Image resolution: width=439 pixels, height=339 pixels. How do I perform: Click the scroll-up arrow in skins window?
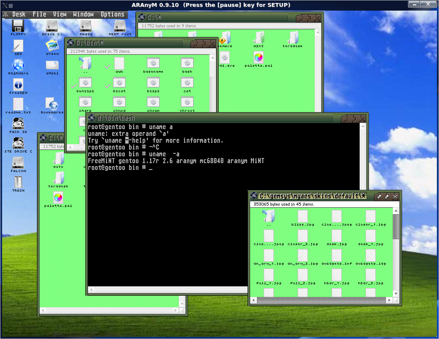point(396,210)
